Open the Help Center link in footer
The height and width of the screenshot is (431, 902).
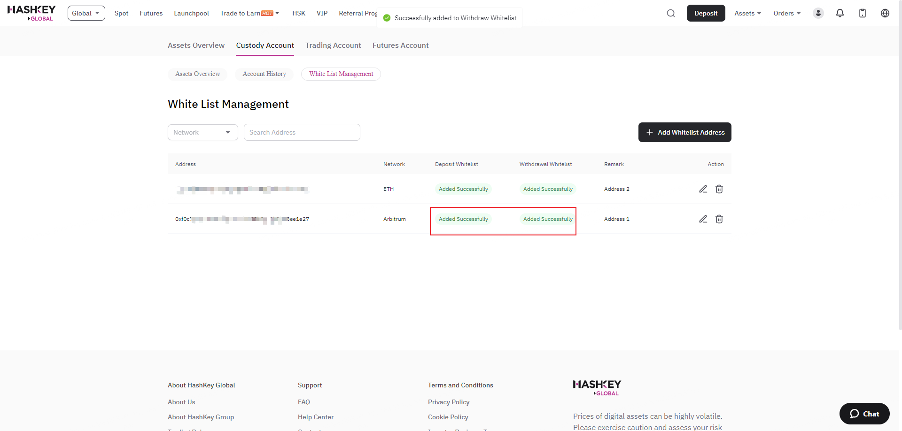315,416
